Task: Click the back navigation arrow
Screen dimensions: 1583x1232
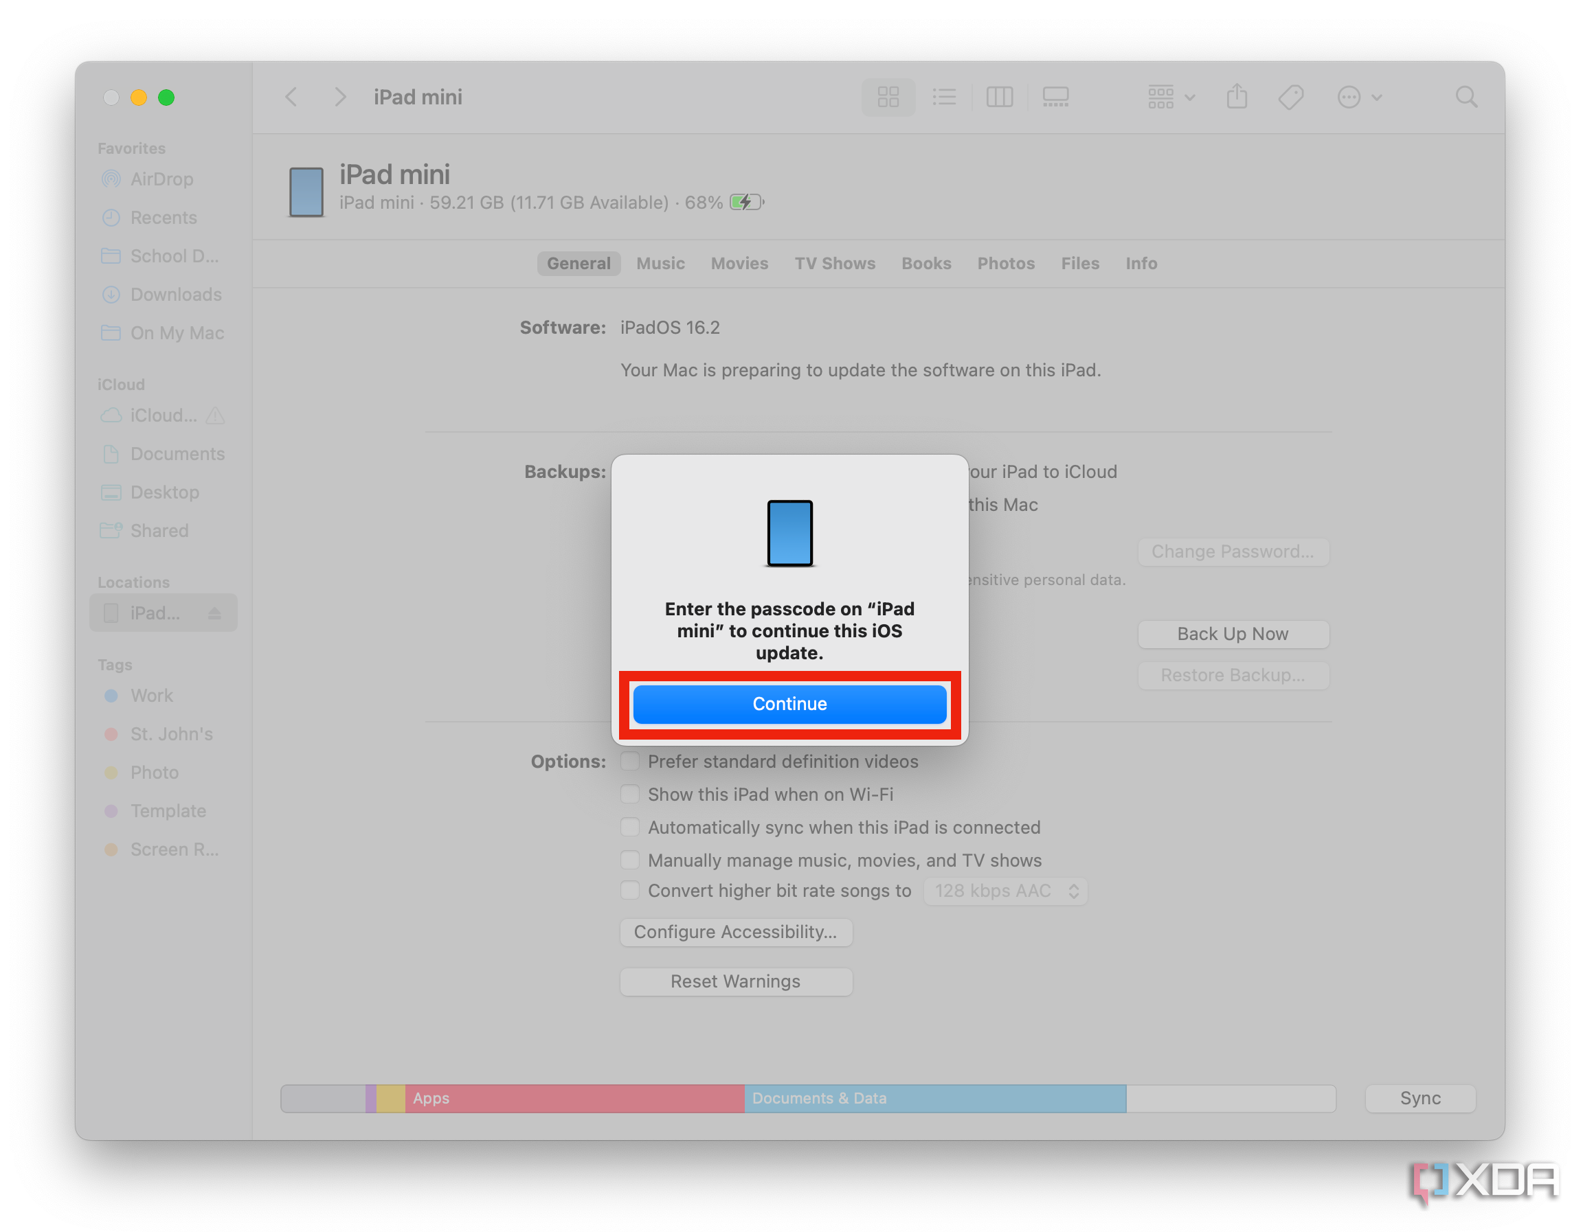Action: [291, 96]
